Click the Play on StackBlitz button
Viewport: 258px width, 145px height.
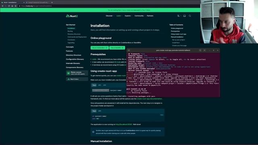click(x=117, y=48)
